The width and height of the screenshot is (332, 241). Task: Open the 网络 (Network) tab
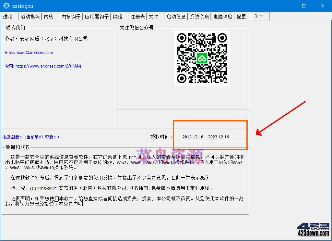[119, 16]
